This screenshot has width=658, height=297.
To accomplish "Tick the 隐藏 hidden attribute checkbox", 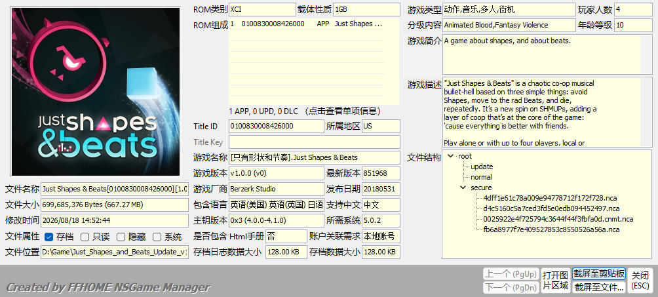I will pyautogui.click(x=121, y=237).
